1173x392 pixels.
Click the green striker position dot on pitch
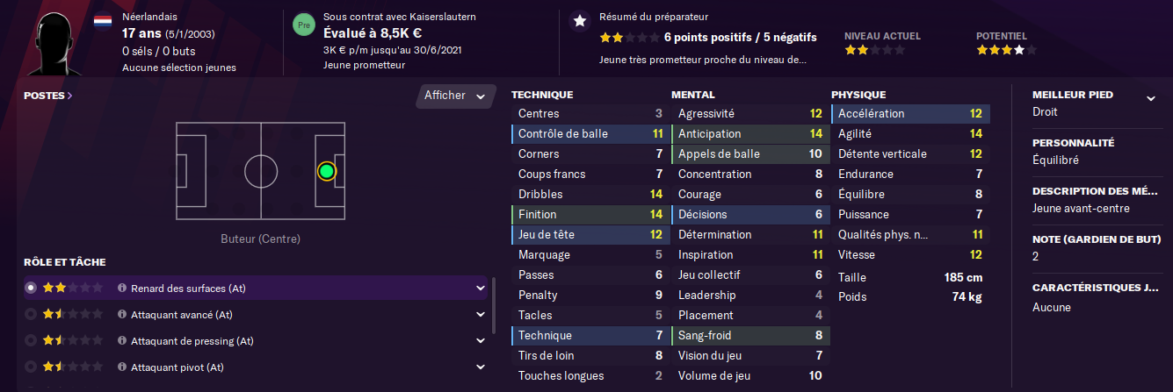tap(327, 171)
